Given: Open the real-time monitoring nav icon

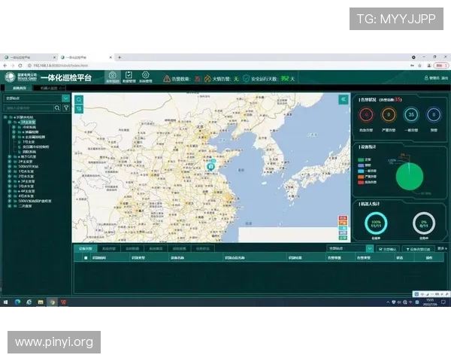Looking at the screenshot, I should [x=113, y=77].
